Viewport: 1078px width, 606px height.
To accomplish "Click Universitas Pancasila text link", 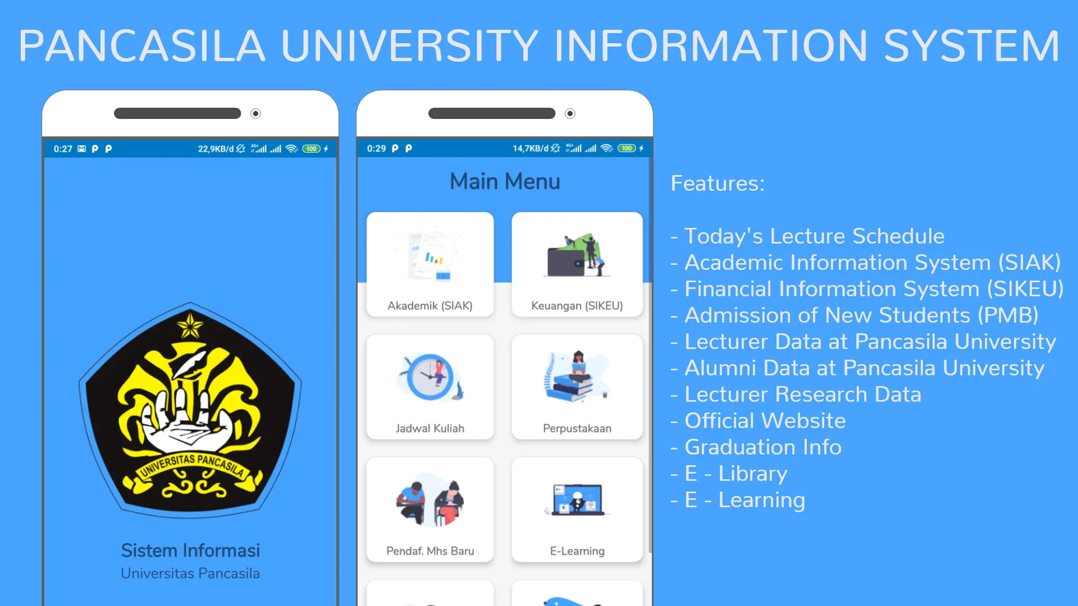I will point(191,574).
